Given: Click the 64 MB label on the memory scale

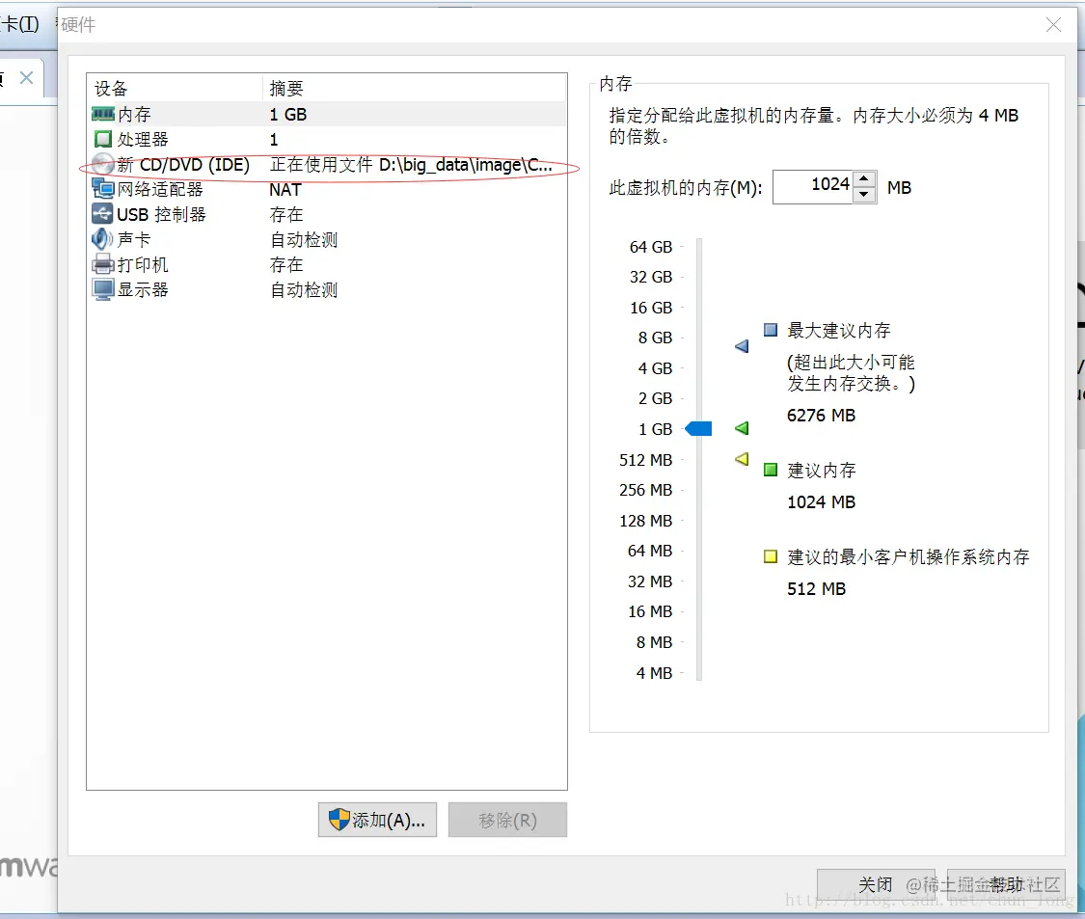Looking at the screenshot, I should pyautogui.click(x=650, y=551).
